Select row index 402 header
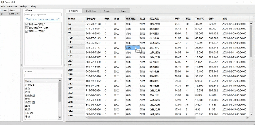The width and height of the screenshot is (255, 125). coord(76,93)
